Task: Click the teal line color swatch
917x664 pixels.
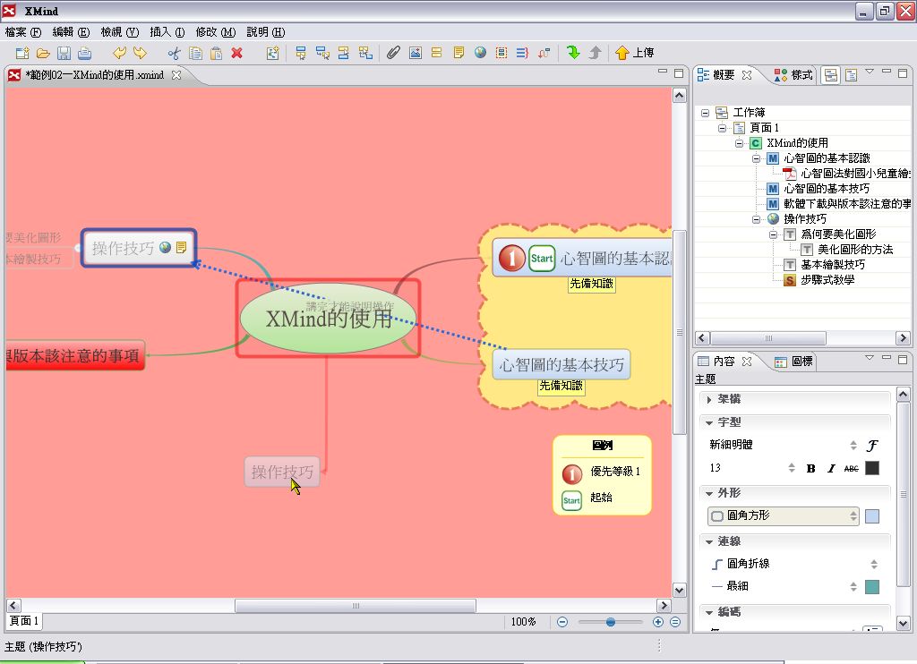Action: 871,586
